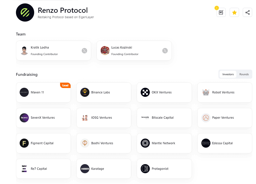Click the star favorite icon
This screenshot has height=184, width=256.
click(234, 12)
